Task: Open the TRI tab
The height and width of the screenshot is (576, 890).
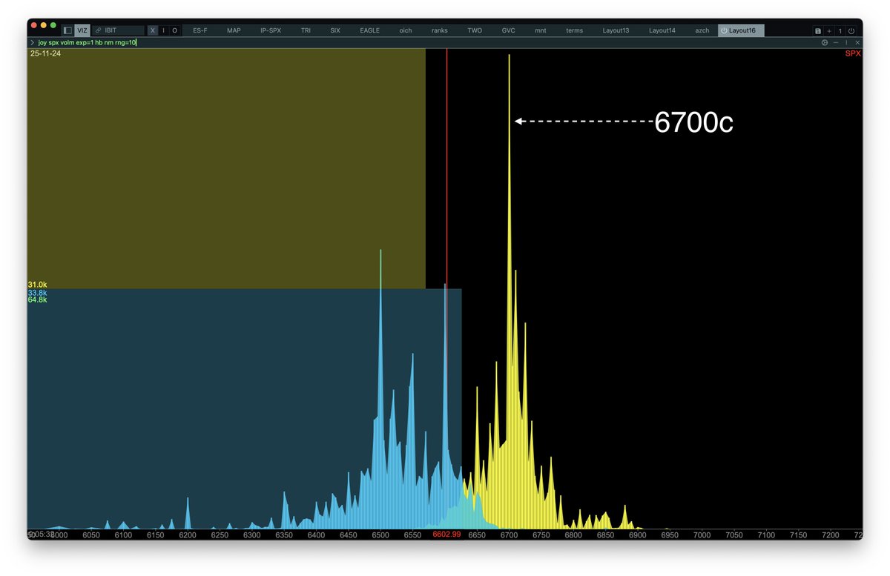Action: point(306,30)
